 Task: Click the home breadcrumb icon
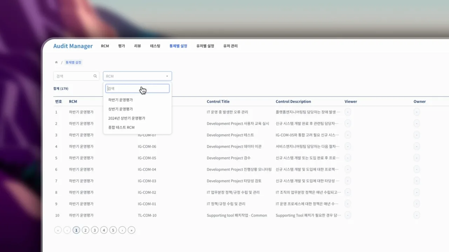point(56,62)
